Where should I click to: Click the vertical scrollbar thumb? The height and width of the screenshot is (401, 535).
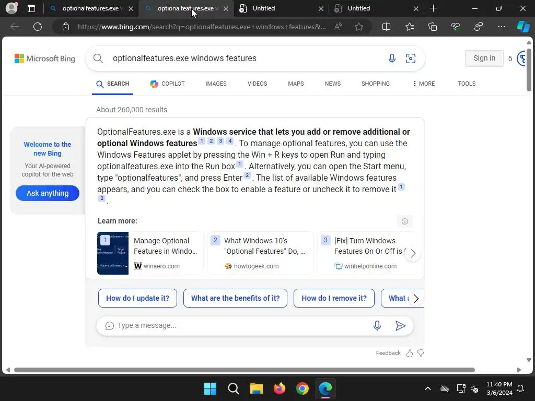coord(529,70)
